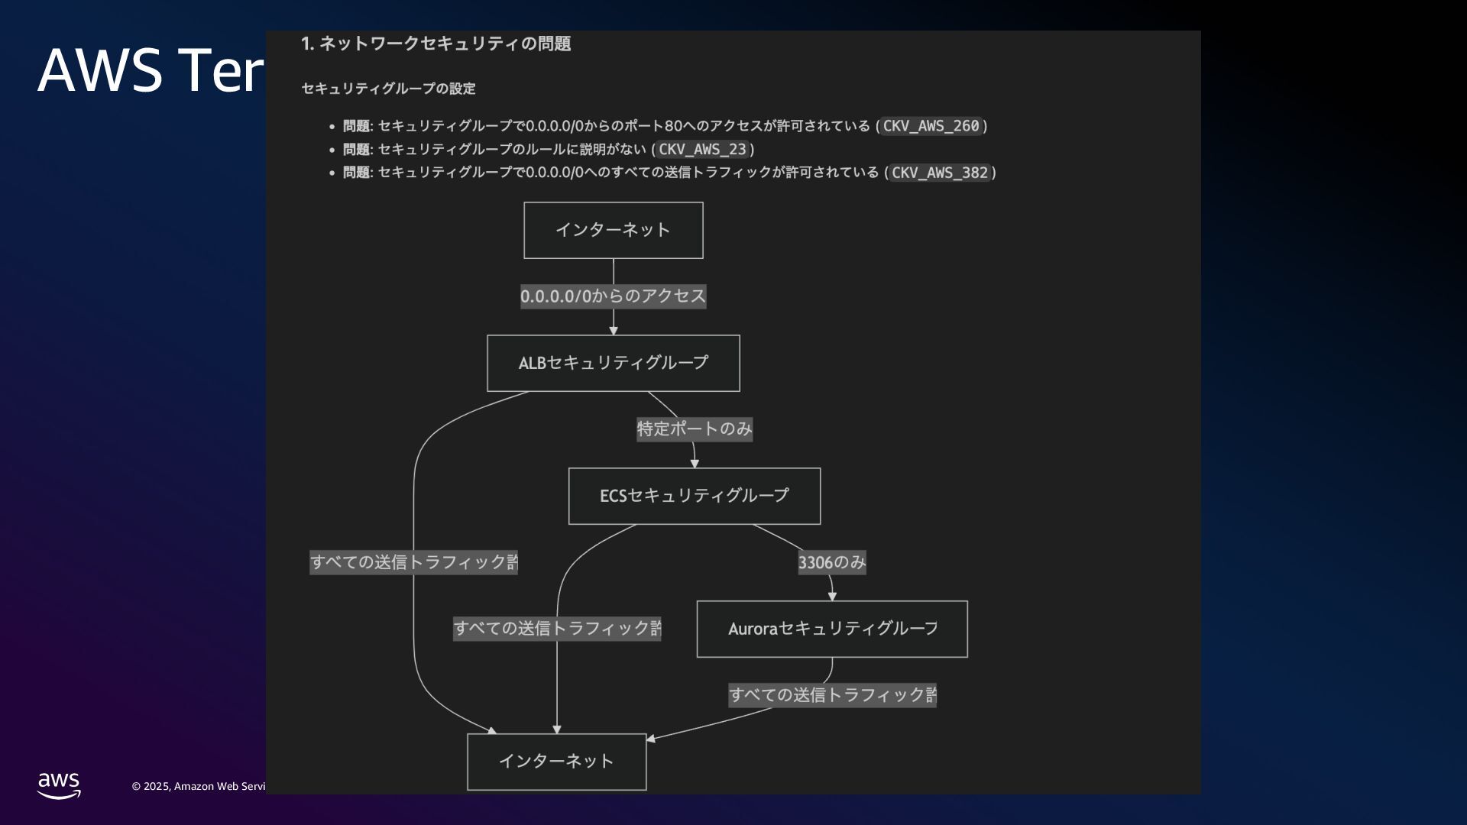
Task: Click the CKV_AWS_23 code tag
Action: click(x=702, y=150)
